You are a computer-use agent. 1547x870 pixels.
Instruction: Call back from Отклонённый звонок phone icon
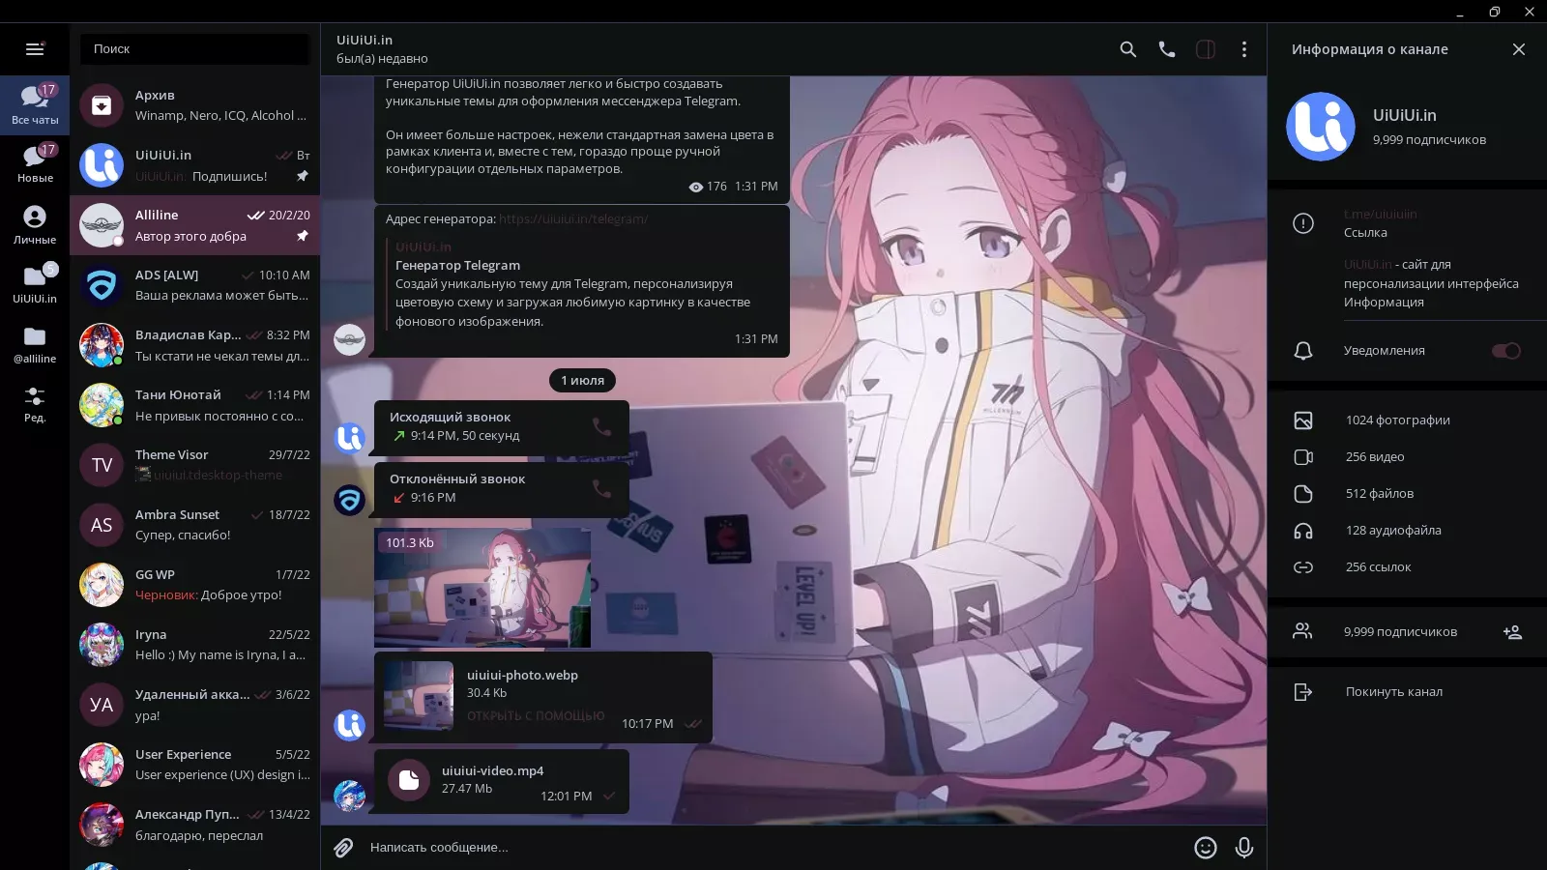[x=601, y=488]
